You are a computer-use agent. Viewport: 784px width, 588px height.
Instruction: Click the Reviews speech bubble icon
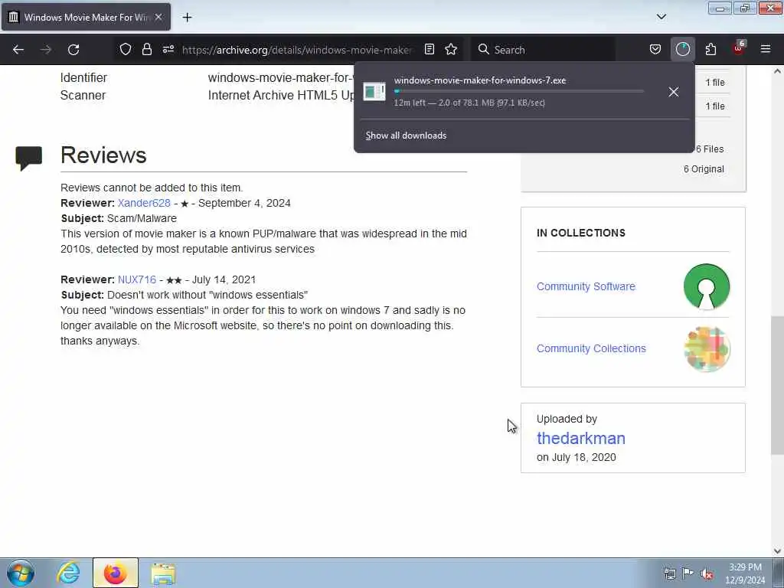(28, 158)
